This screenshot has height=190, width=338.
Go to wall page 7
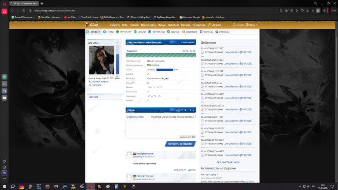190,110
